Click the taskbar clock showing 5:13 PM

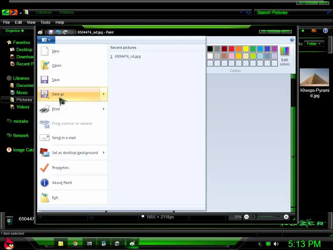pos(304,244)
